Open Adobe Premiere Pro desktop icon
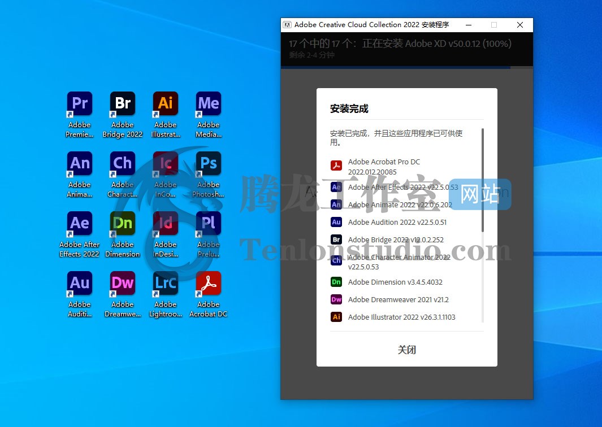This screenshot has height=427, width=602. pyautogui.click(x=79, y=103)
